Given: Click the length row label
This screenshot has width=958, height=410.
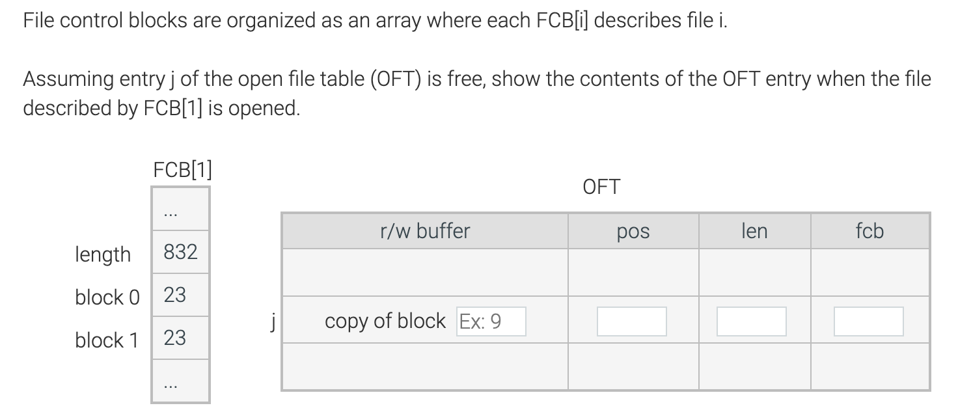Looking at the screenshot, I should (103, 254).
